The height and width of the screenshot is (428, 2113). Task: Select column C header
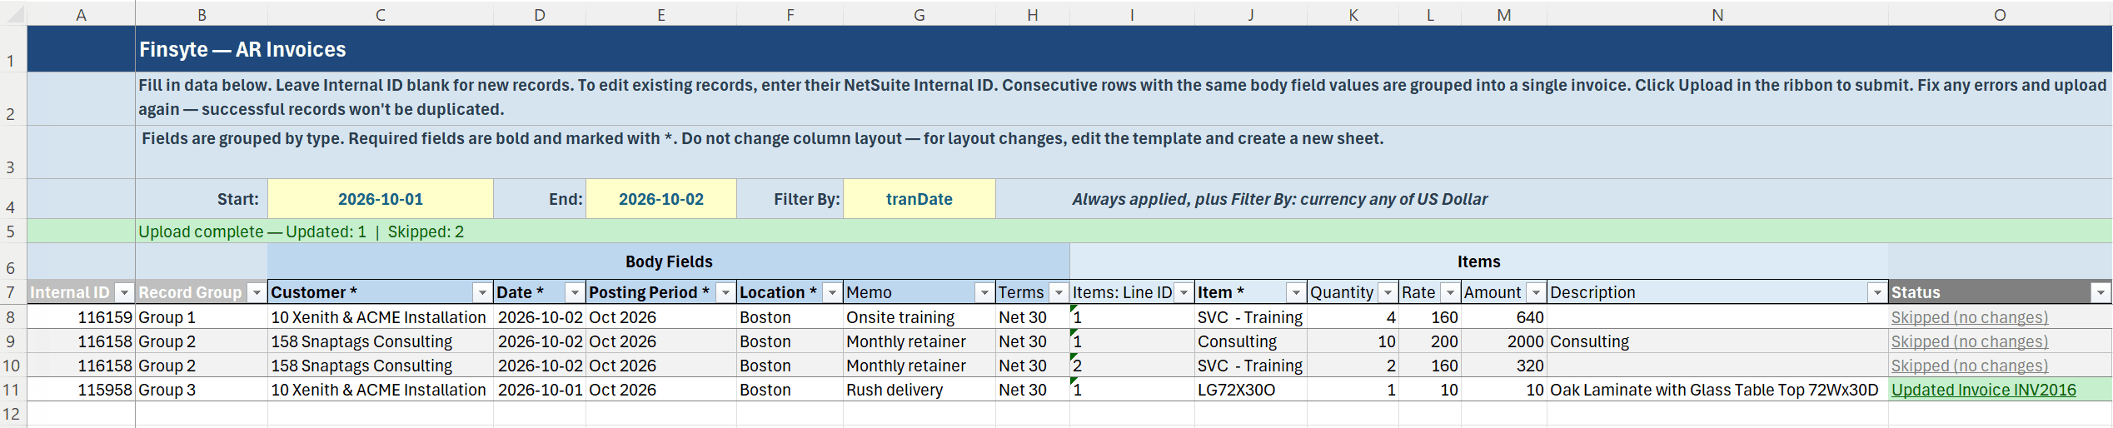point(381,14)
